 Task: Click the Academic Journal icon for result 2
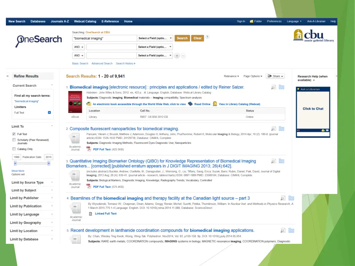(75, 138)
